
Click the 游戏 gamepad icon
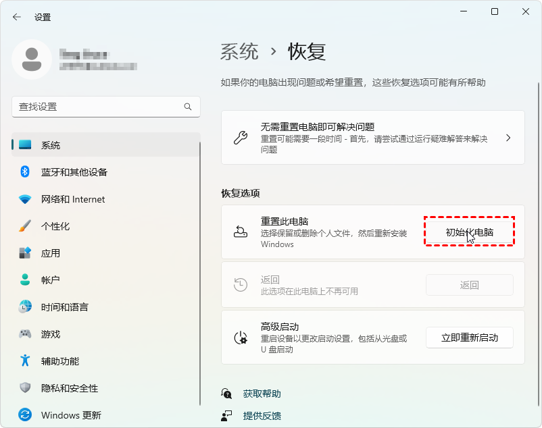pos(25,333)
